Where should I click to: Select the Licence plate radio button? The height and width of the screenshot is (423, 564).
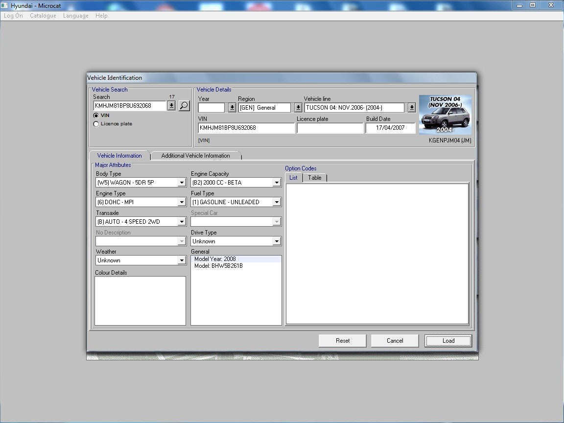[x=96, y=124]
